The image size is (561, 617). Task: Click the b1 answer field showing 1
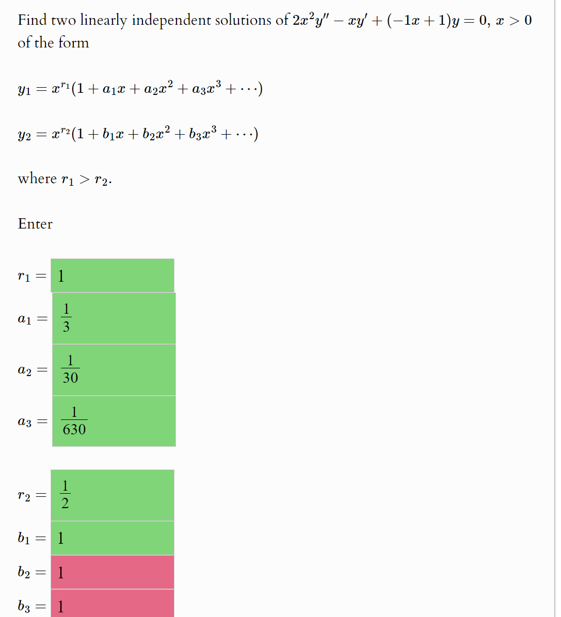click(x=113, y=538)
